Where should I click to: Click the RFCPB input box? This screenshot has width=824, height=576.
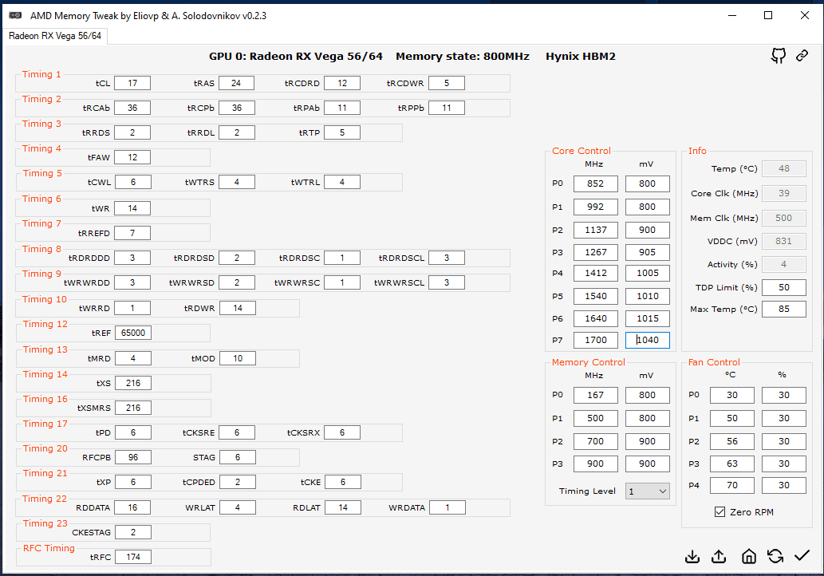[x=133, y=457]
